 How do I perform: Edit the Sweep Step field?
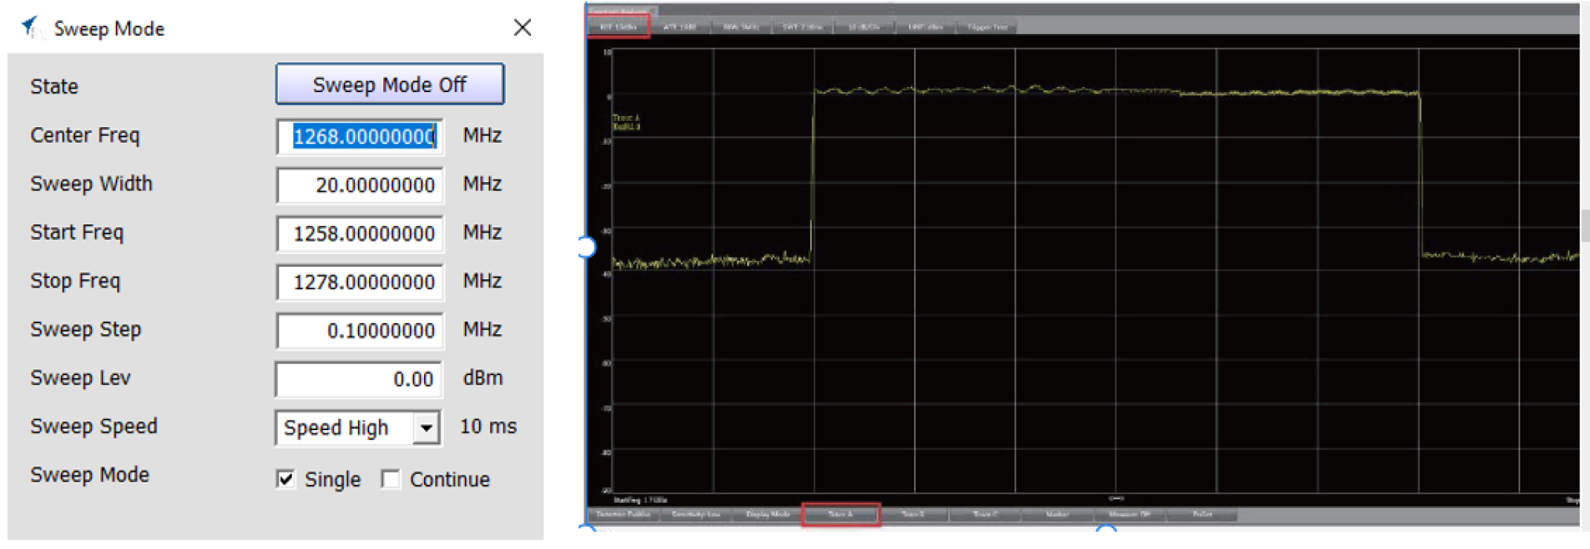(360, 331)
